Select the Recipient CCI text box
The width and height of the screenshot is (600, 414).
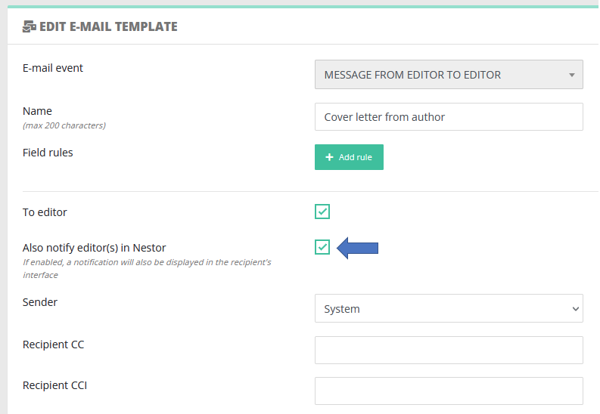(449, 391)
